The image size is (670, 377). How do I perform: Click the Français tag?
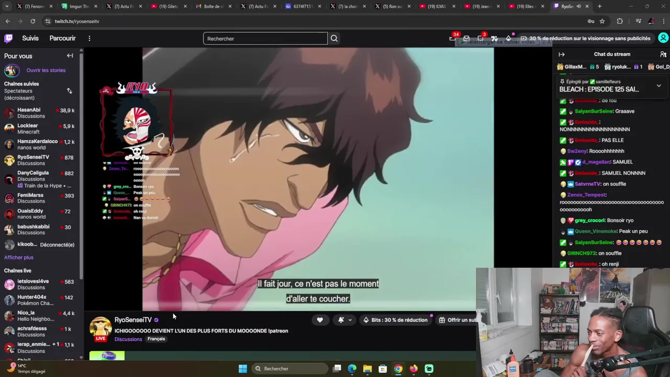156,339
